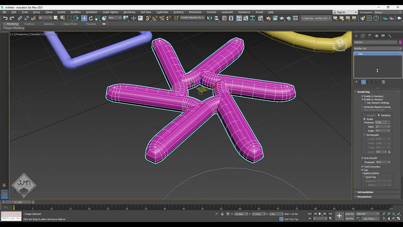Select the Rectangular radio option
Viewport: 403px width, 227px height.
pyautogui.click(x=365, y=135)
